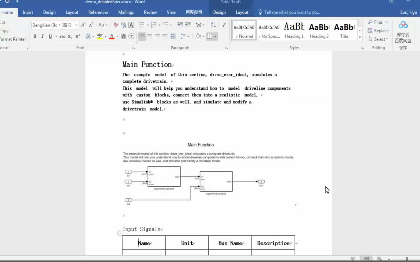The image size is (420, 262).
Task: Apply paragraph shading paint bucket
Action: coord(198,36)
